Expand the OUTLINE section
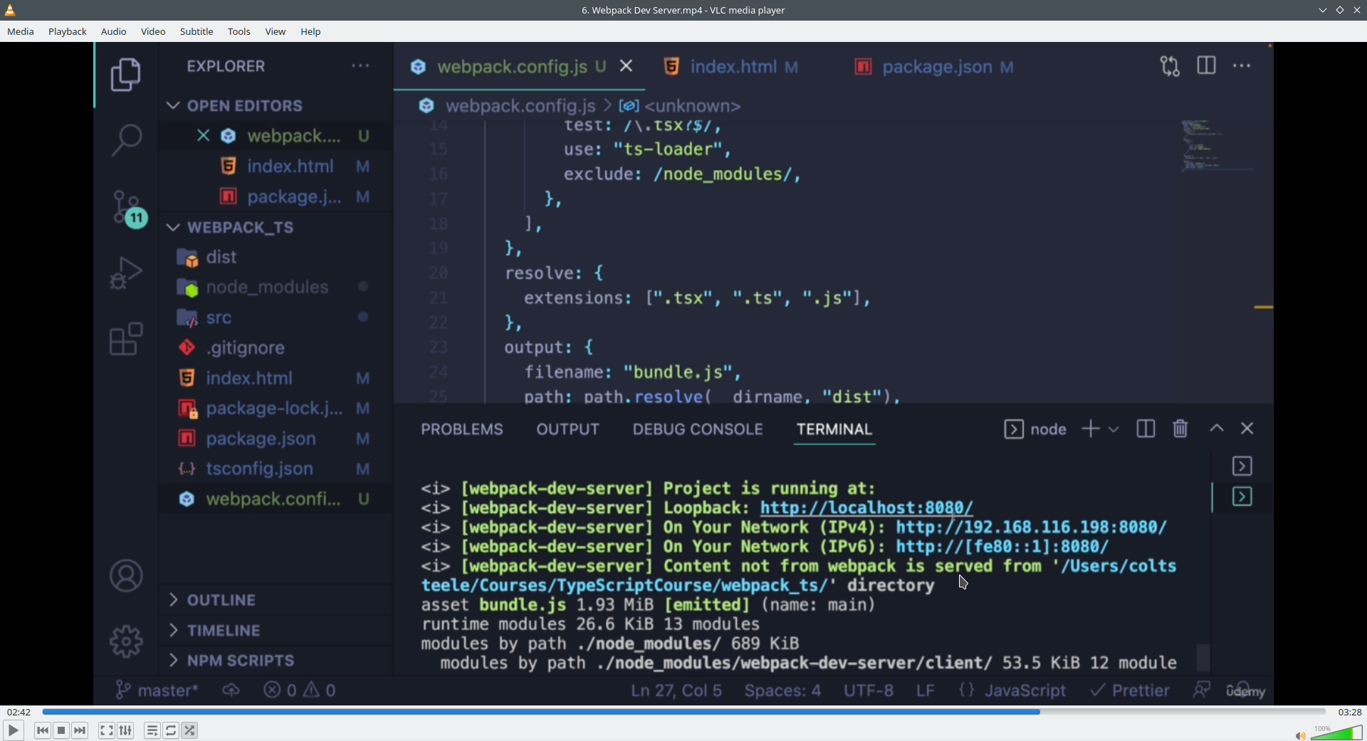Image resolution: width=1367 pixels, height=741 pixels. (x=173, y=599)
